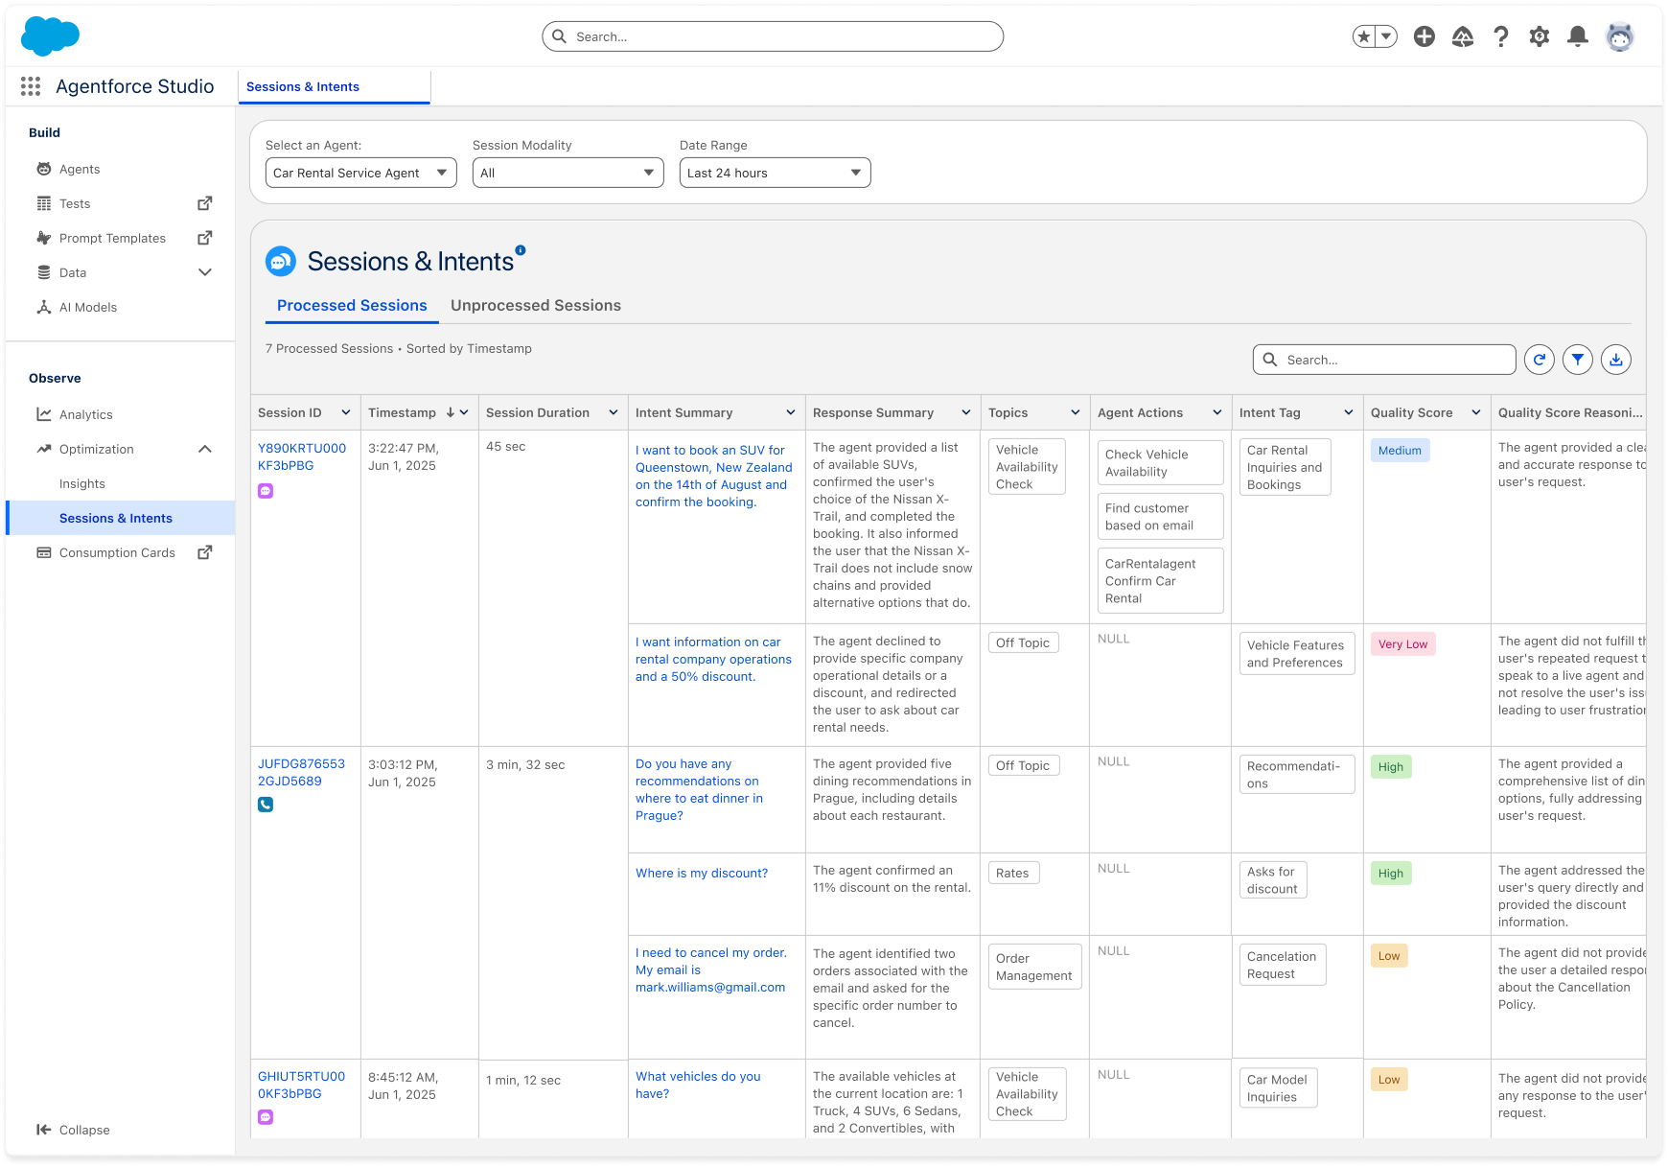Viewport: 1668px width, 1168px height.
Task: Open the Trailhead guidance icon
Action: [1463, 36]
